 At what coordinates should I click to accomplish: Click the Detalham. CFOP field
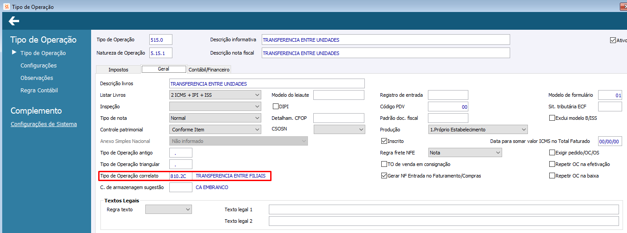pyautogui.click(x=339, y=118)
